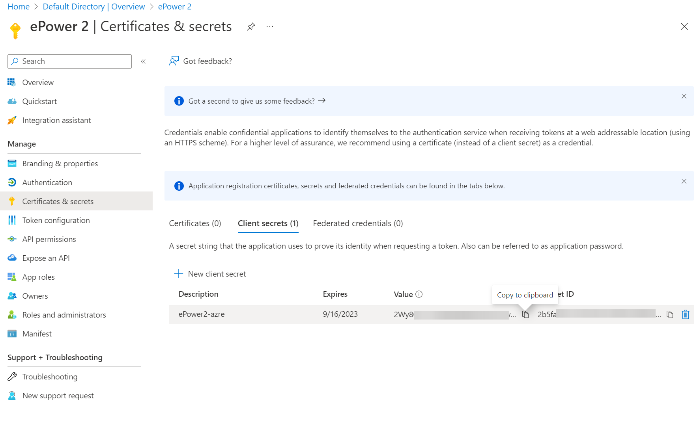Focus the sidebar Search box

[69, 61]
